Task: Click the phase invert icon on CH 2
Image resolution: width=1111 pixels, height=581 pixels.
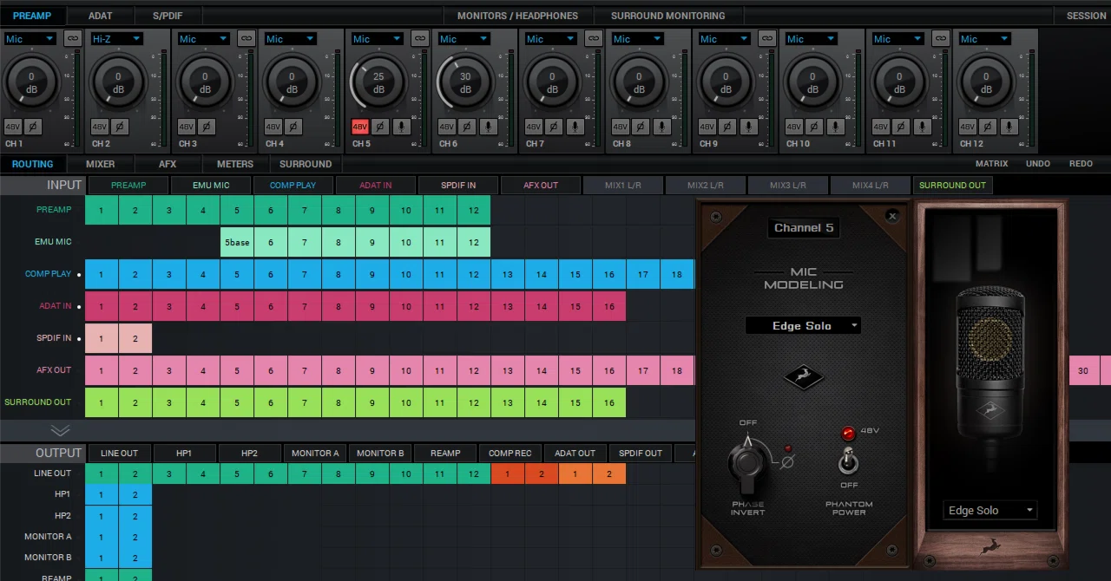Action: coord(120,127)
